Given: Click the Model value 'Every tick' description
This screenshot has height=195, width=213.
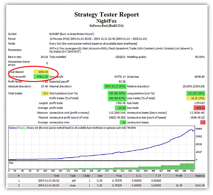Looking at the screenshot, I should [x=93, y=44].
